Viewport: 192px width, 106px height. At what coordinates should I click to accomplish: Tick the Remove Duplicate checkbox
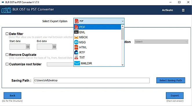click(x=7, y=54)
